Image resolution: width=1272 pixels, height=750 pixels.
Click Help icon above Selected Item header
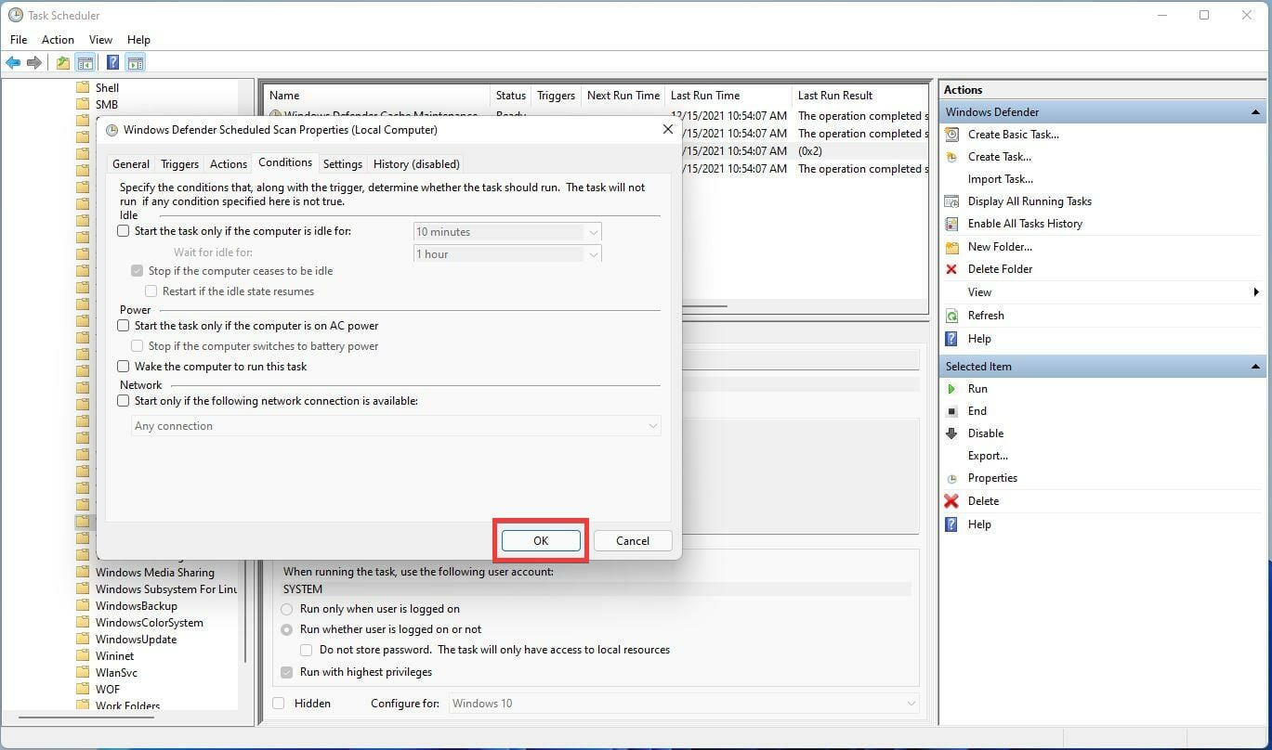coord(951,339)
